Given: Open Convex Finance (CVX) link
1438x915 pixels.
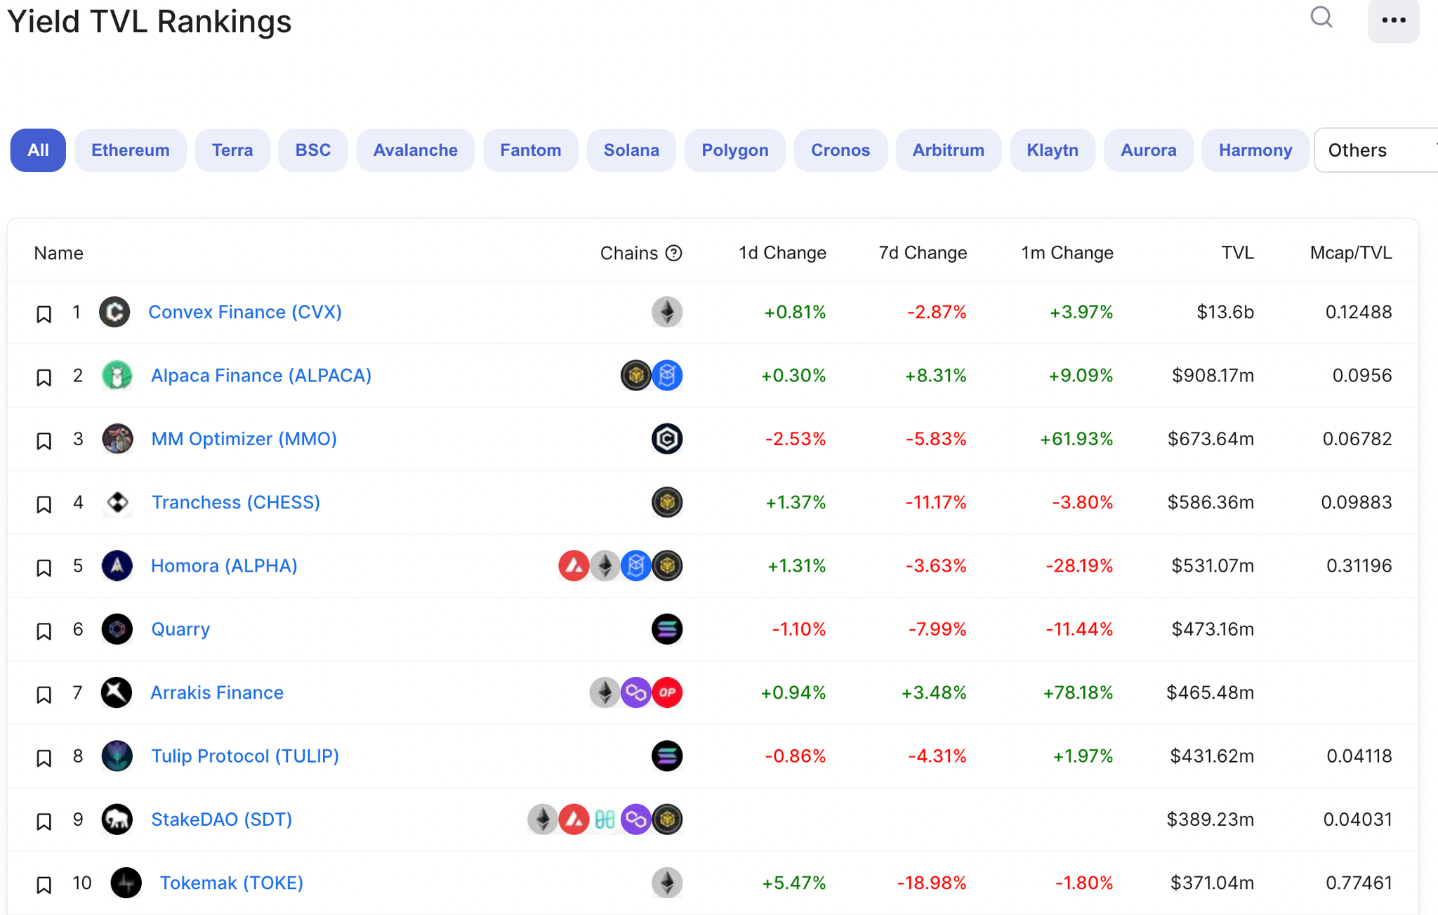Looking at the screenshot, I should click(245, 312).
